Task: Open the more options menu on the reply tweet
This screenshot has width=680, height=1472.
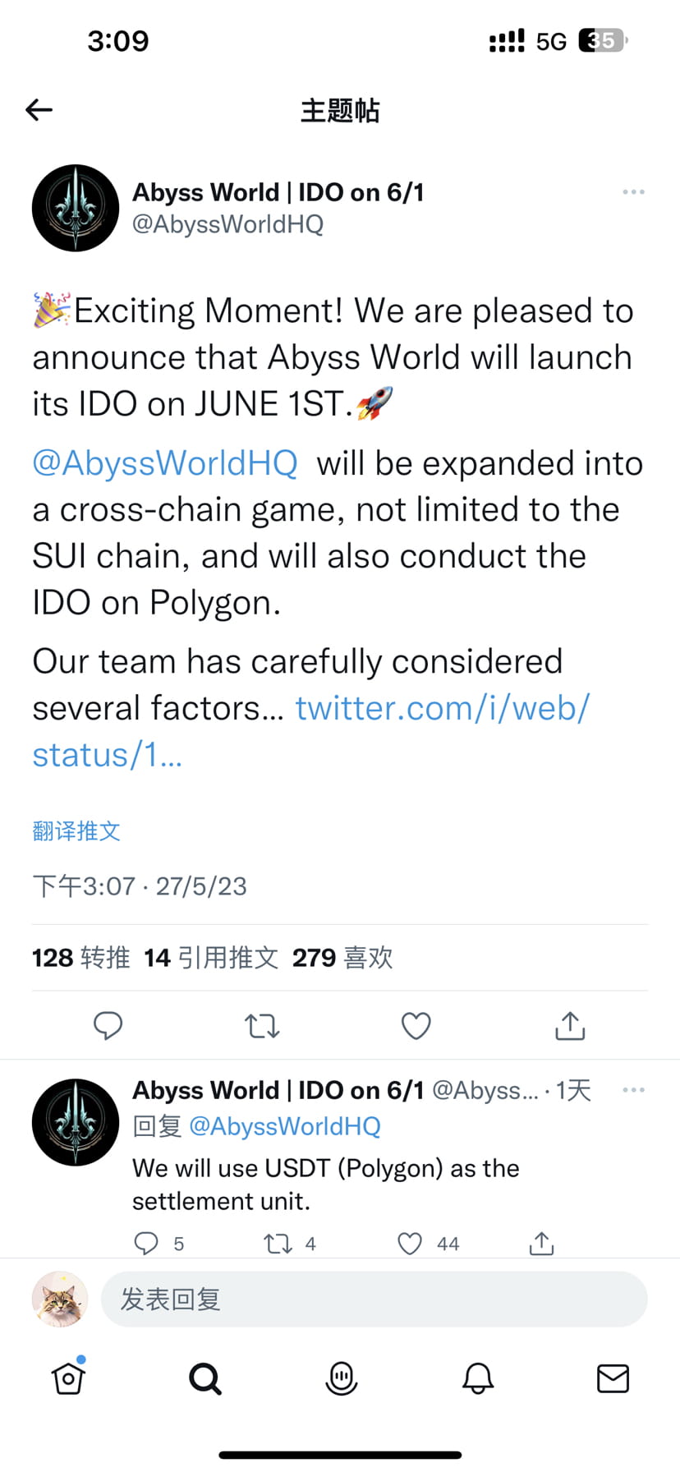Action: (x=633, y=1089)
